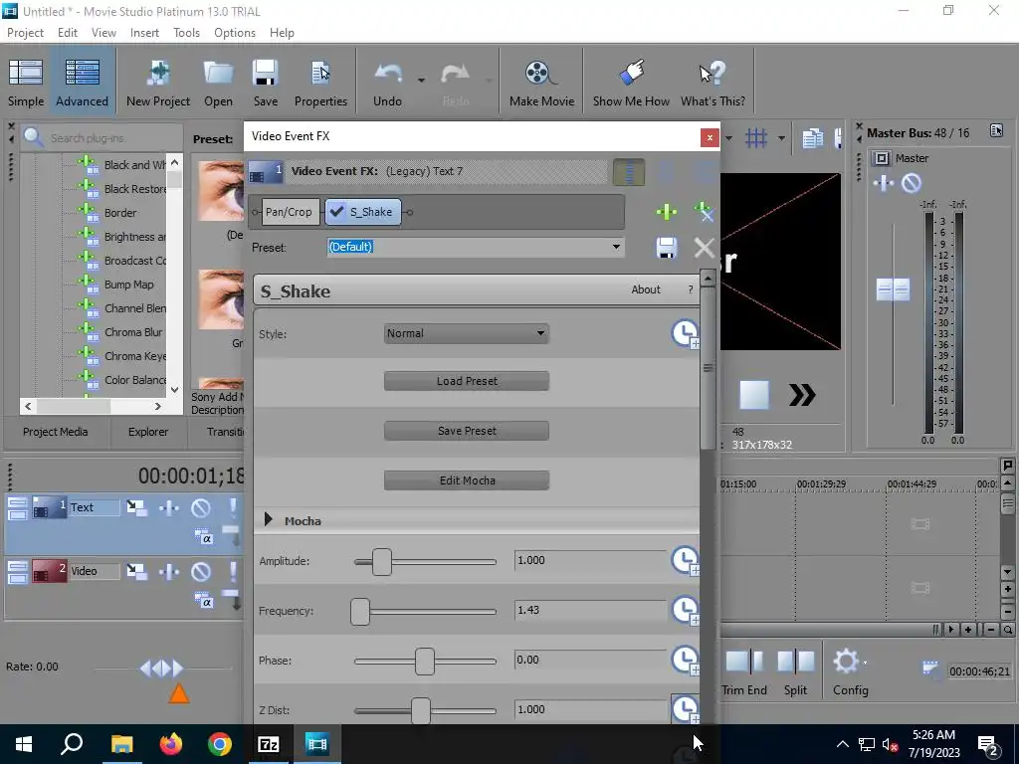Toggle plug-in chain split view button
Image resolution: width=1019 pixels, height=764 pixels.
pos(629,172)
